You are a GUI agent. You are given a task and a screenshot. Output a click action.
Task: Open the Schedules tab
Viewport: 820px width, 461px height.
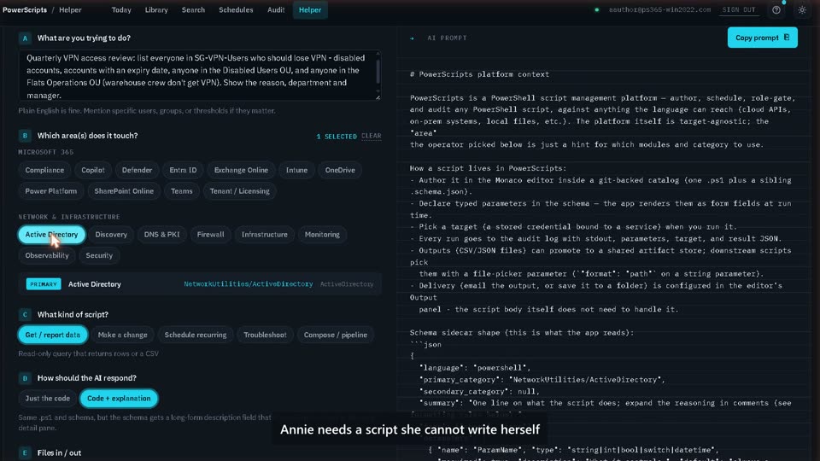click(236, 10)
